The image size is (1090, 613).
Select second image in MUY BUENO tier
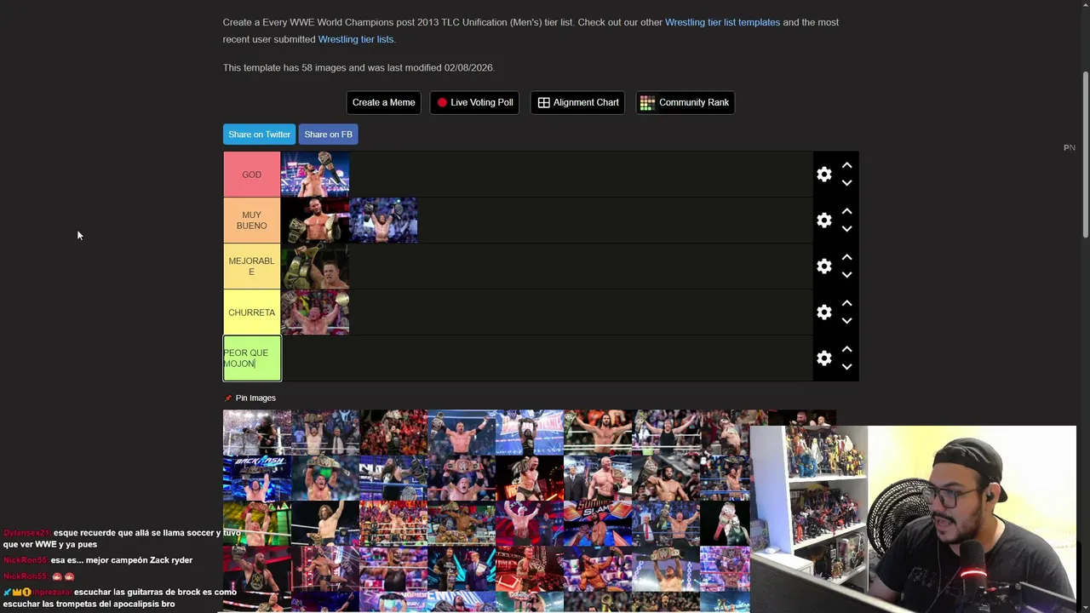pyautogui.click(x=383, y=221)
